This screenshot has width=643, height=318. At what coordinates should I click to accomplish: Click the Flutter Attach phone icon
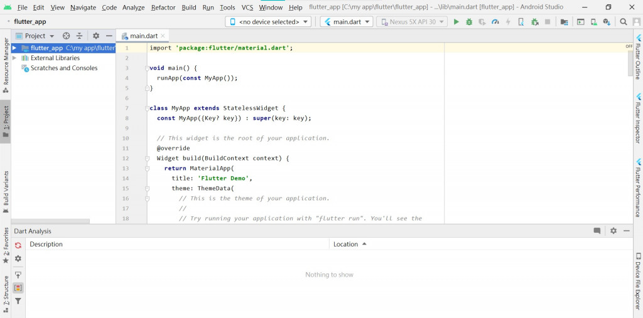[521, 22]
